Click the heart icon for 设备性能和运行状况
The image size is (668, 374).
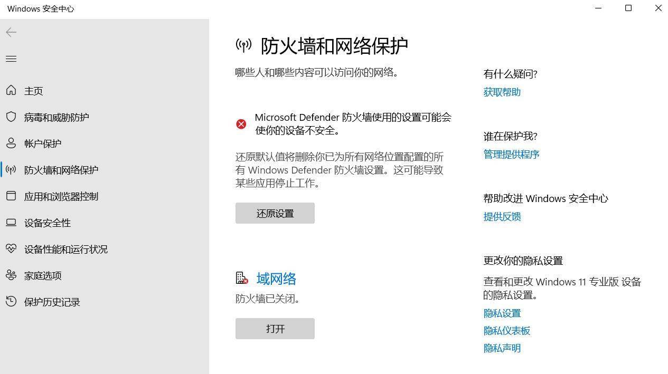click(11, 248)
